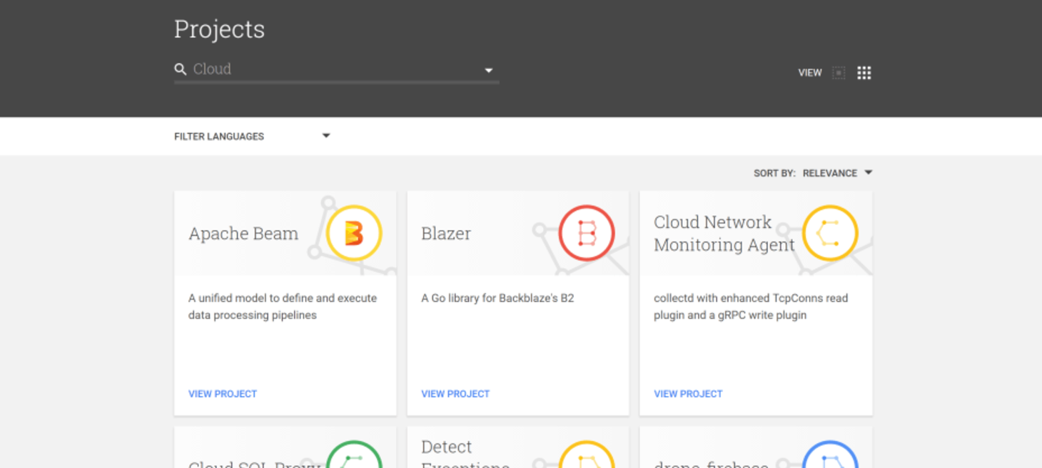This screenshot has height=468, width=1042.
Task: Click the Cloud Network Monitoring Agent icon
Action: (830, 233)
